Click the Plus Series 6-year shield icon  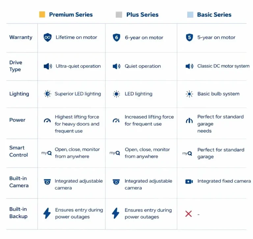(116, 37)
